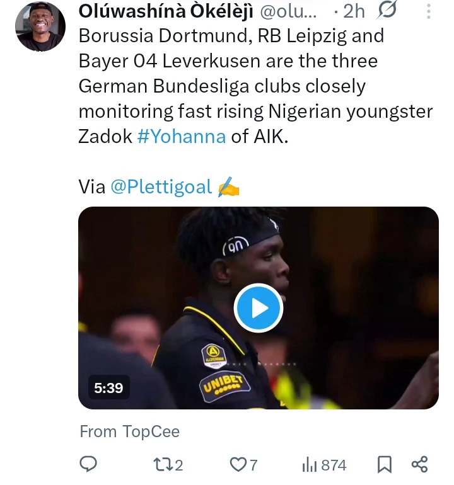
Task: Visit the @Plettigoal mention
Action: [161, 186]
